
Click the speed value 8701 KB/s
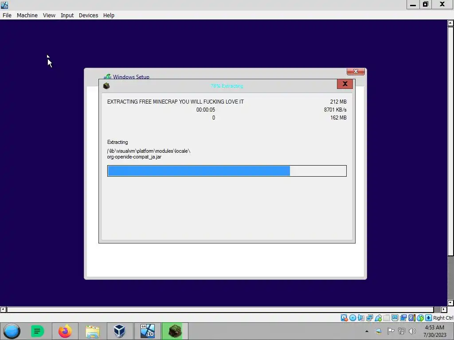tap(335, 110)
